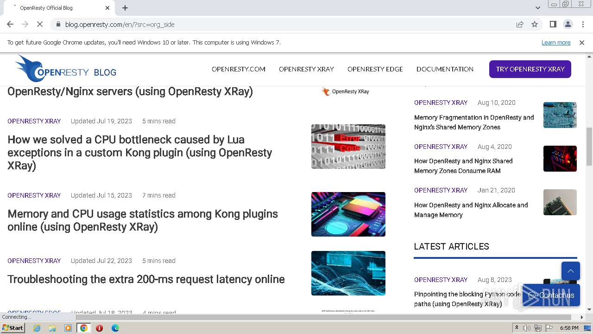593x334 pixels.
Task: Click the browser back arrow
Action: (10, 24)
